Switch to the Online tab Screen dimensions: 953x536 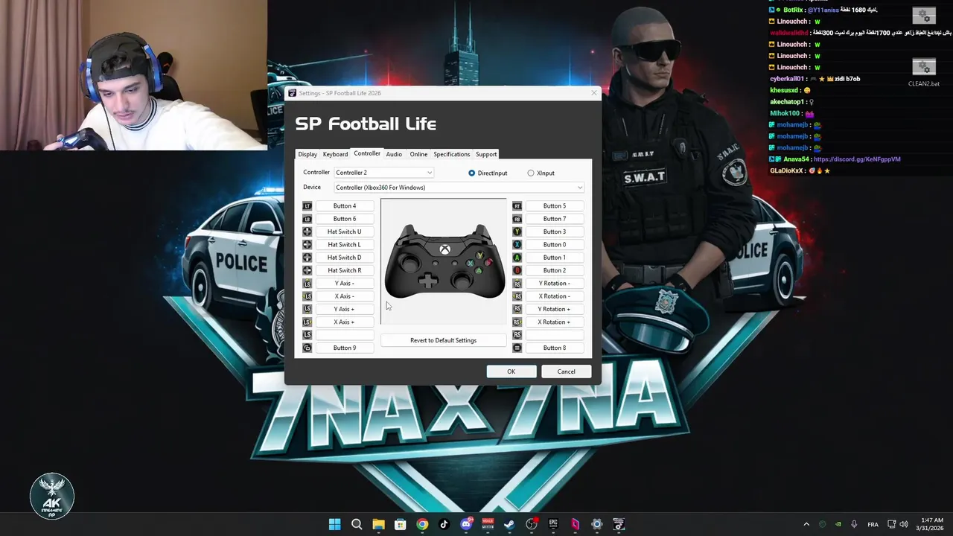(418, 154)
